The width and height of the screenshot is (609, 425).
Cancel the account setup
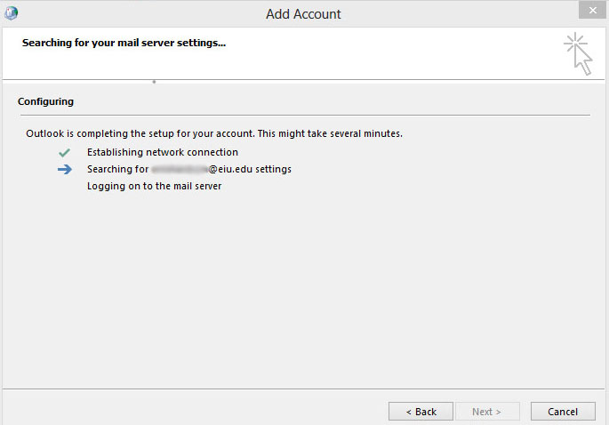(x=563, y=412)
